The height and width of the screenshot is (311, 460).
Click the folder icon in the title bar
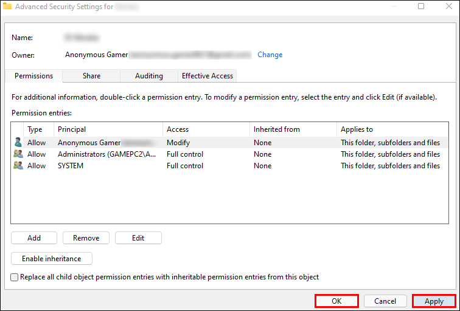pyautogui.click(x=7, y=6)
